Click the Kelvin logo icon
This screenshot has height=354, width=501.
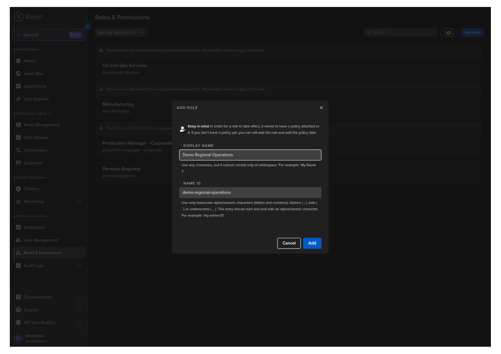pyautogui.click(x=19, y=17)
